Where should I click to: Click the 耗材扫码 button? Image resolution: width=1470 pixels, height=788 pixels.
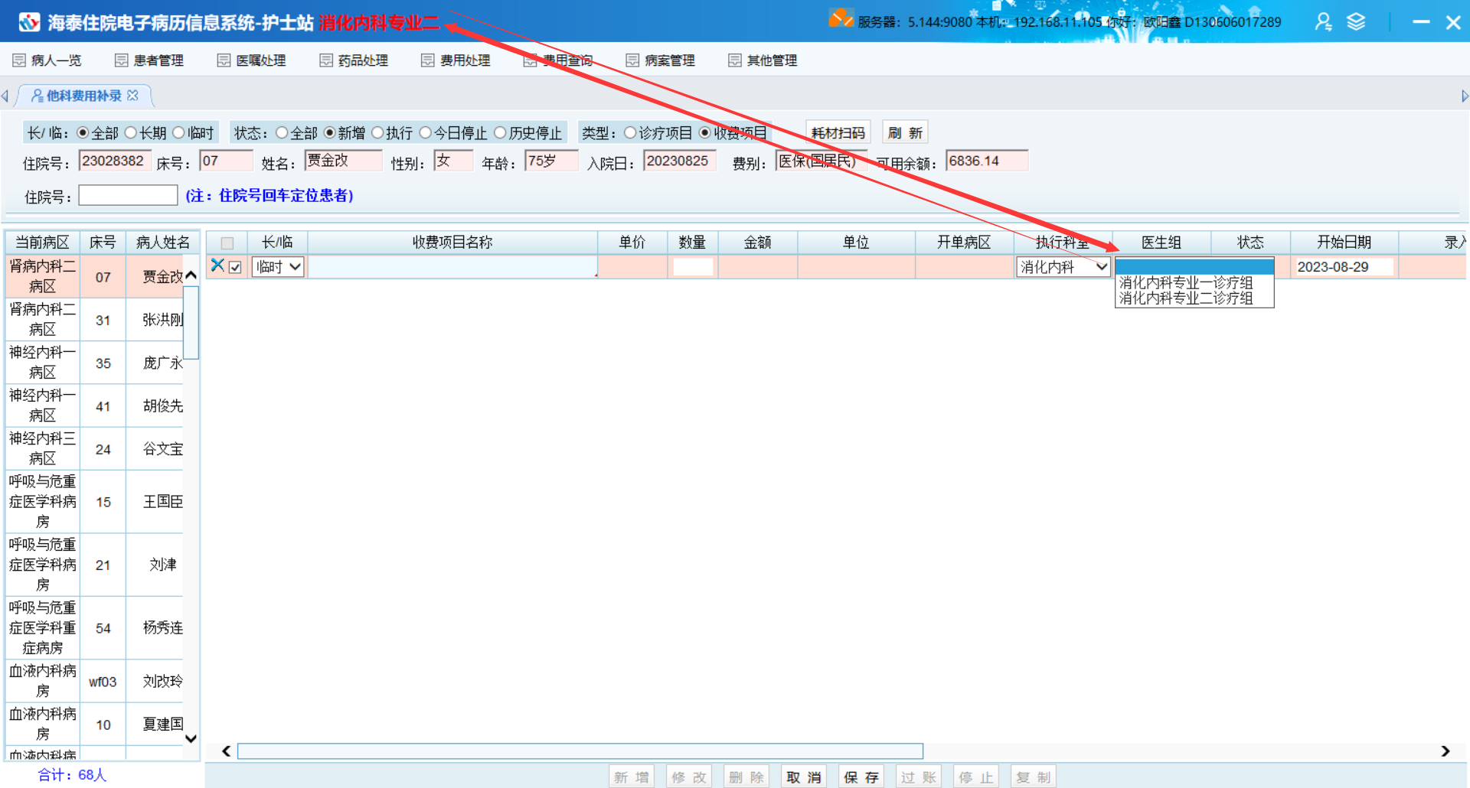point(838,133)
